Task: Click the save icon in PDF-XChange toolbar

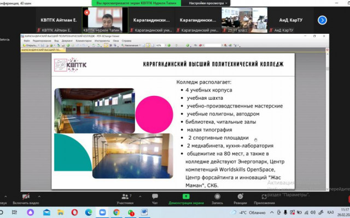Action: (x=43, y=45)
